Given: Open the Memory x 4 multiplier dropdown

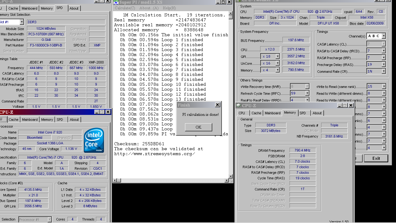Looking at the screenshot, I should click(278, 70).
